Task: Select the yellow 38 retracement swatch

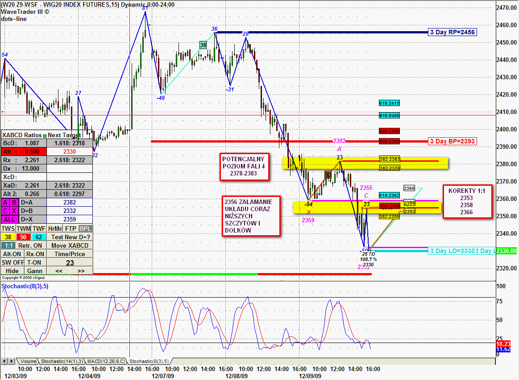Action: 8,237
